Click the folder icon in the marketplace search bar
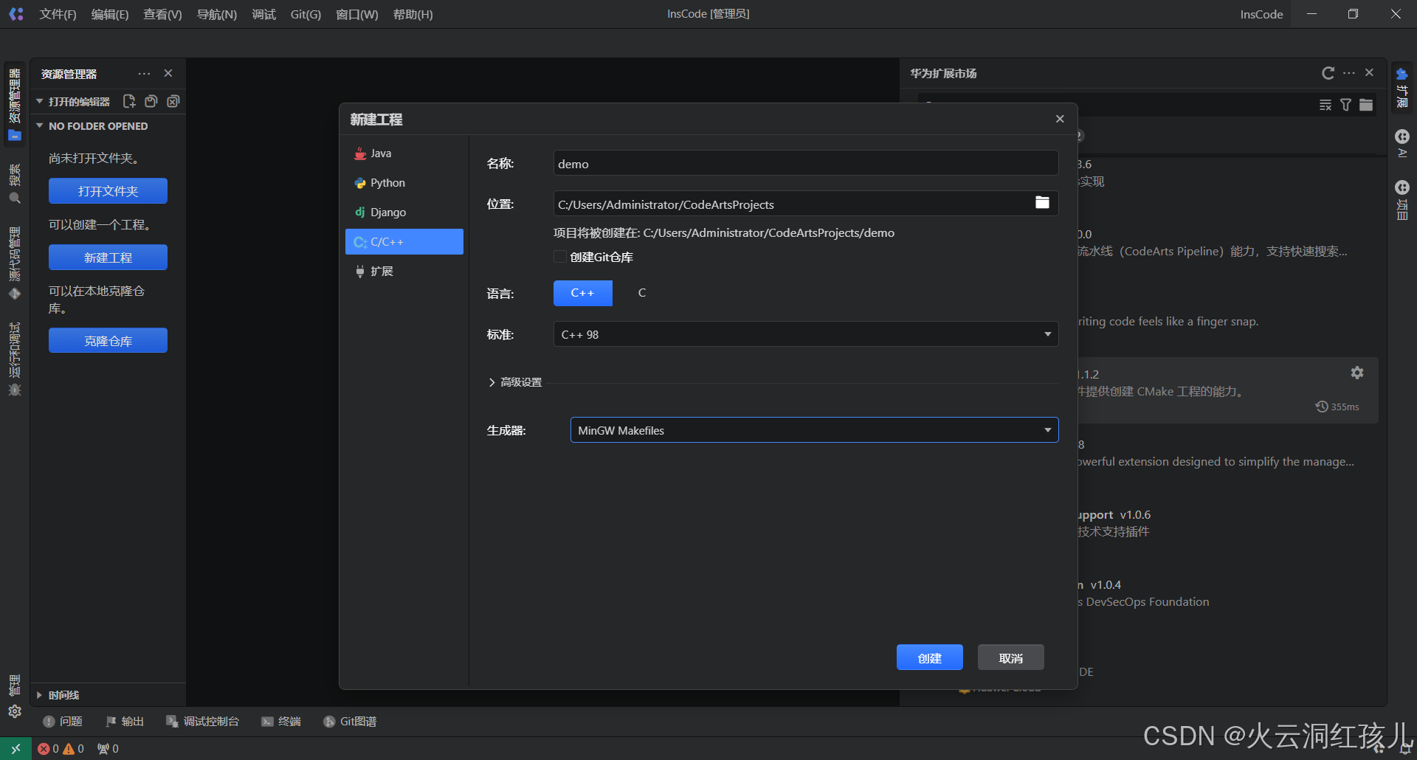Image resolution: width=1417 pixels, height=760 pixels. click(1367, 105)
